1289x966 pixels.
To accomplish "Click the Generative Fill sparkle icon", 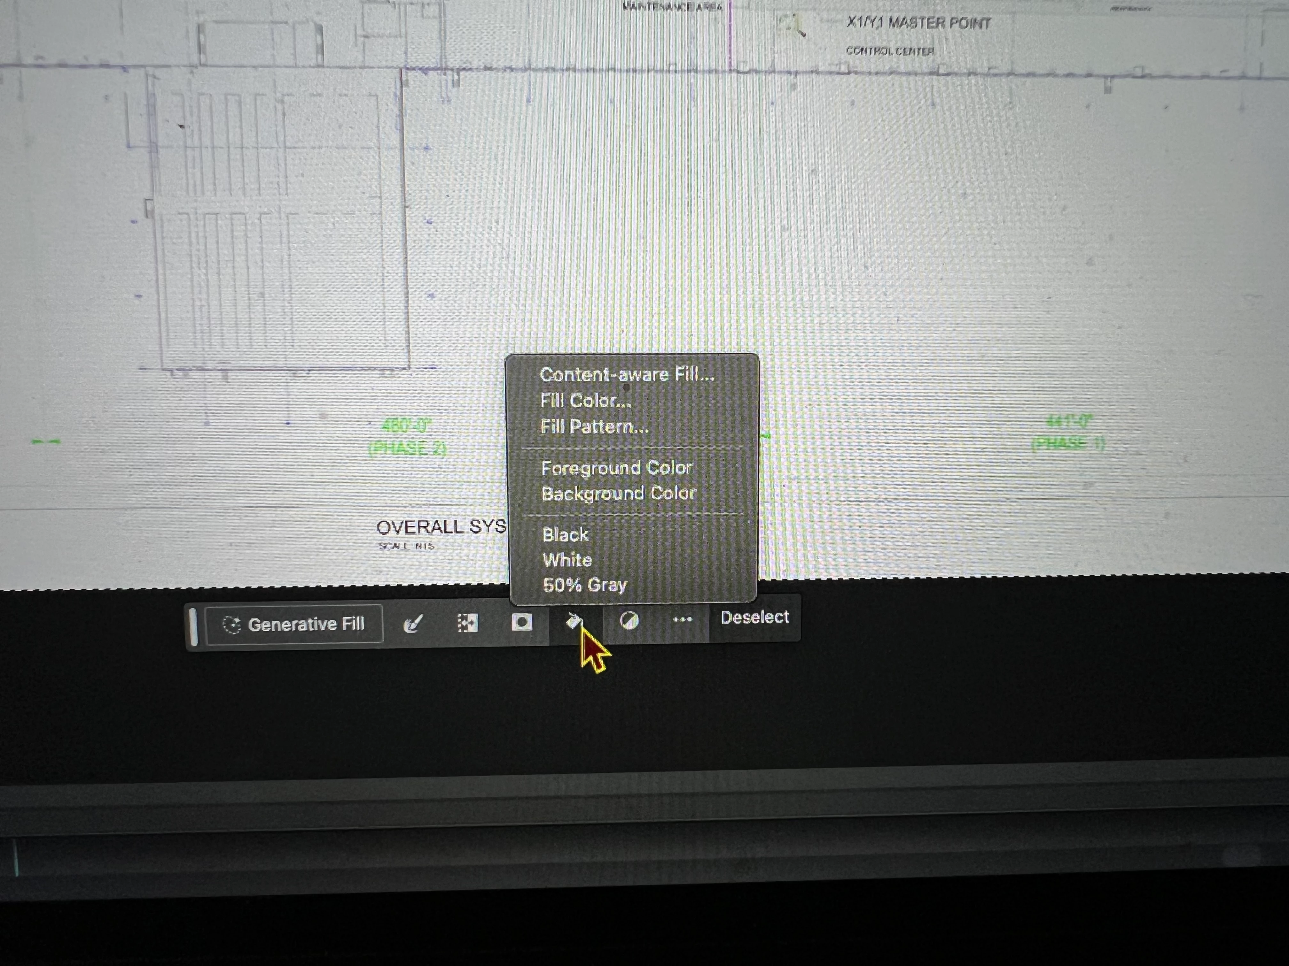I will pyautogui.click(x=231, y=625).
